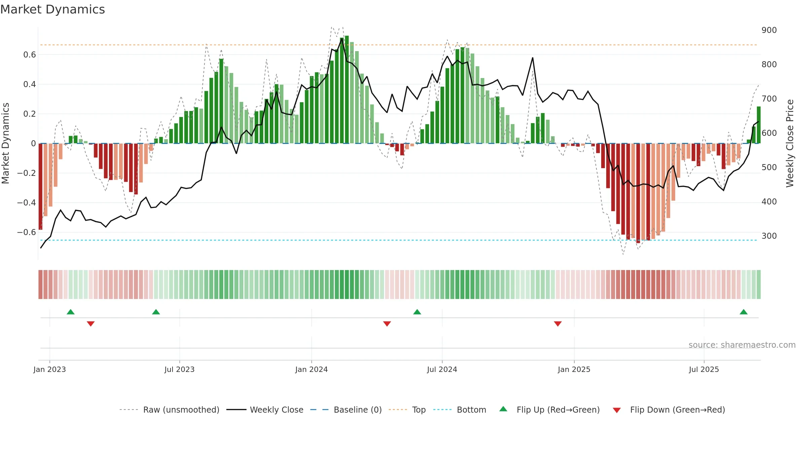Click the Jan 2024 axis label

[312, 369]
